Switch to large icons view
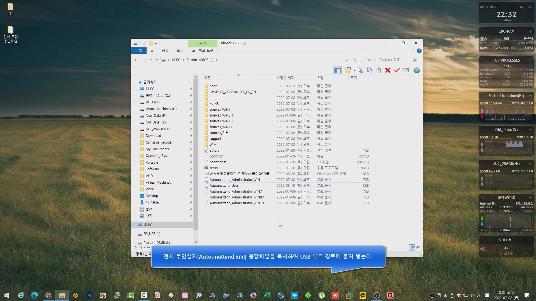Viewport: 536px width, 301px height. coord(418,247)
